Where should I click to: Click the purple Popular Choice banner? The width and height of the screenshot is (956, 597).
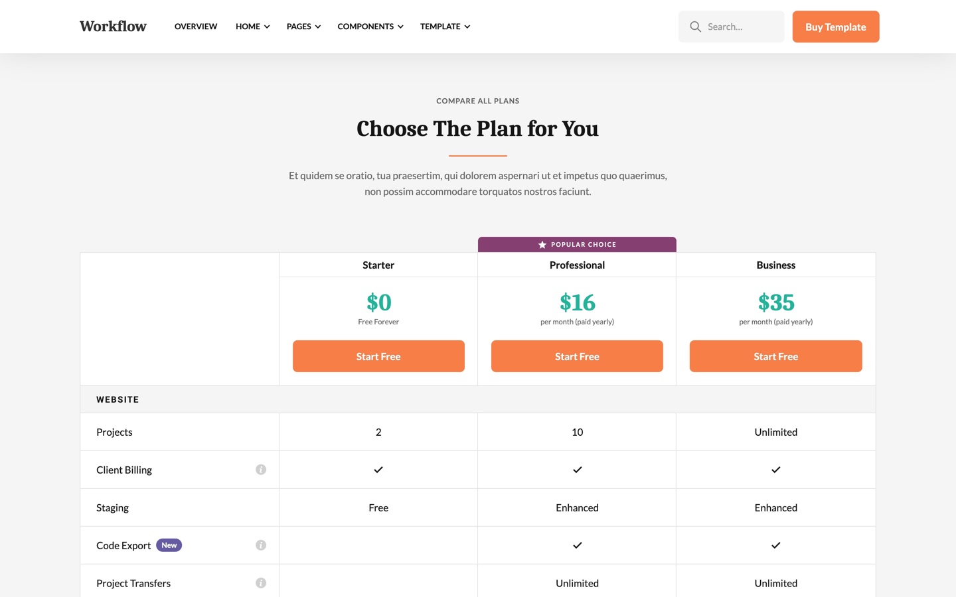click(577, 244)
